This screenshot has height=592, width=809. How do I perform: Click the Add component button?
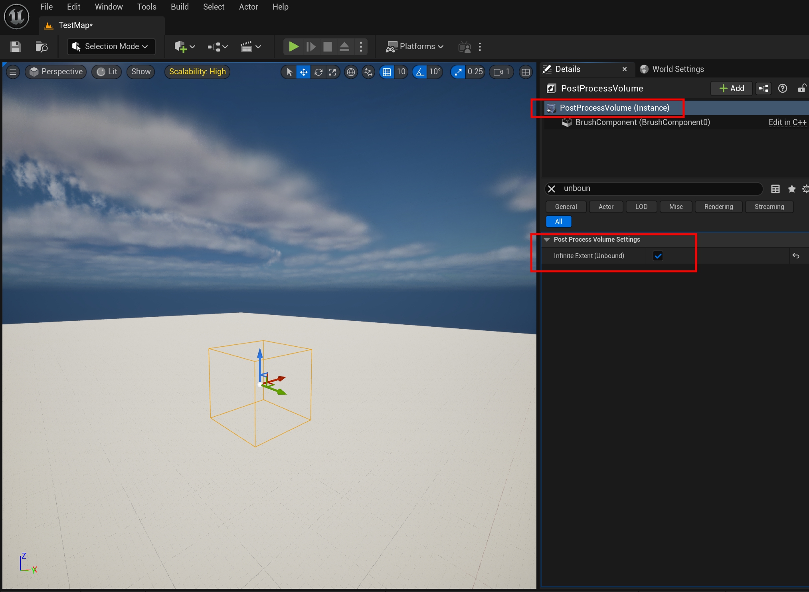point(732,88)
